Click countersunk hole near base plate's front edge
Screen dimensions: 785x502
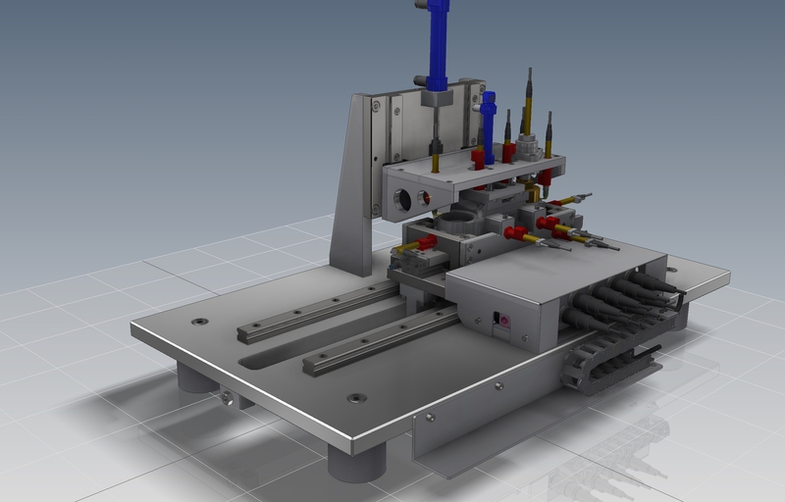click(357, 398)
